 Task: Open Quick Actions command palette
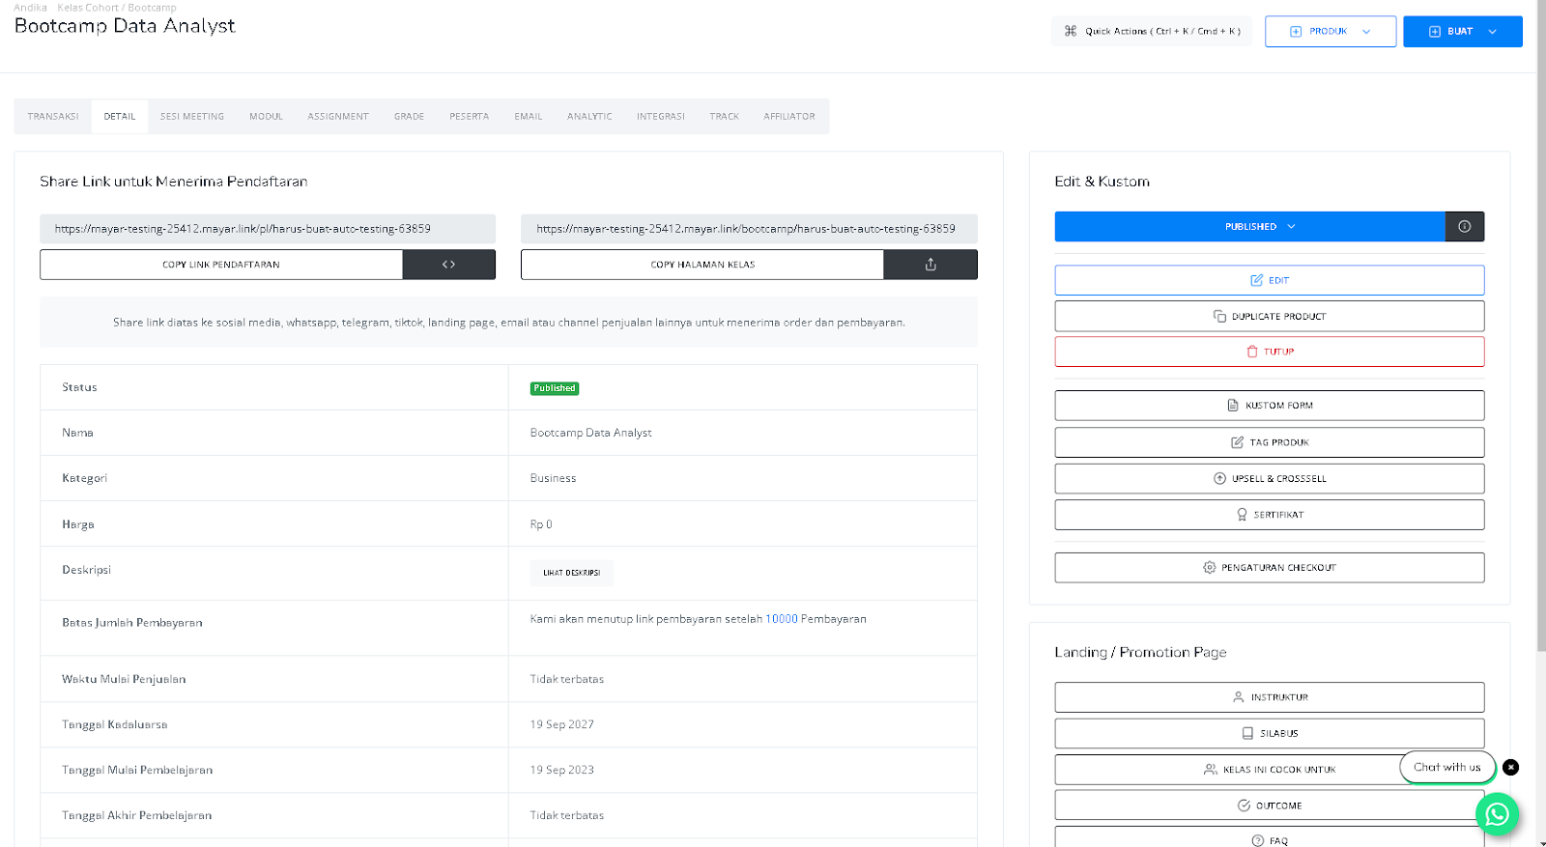tap(1152, 31)
